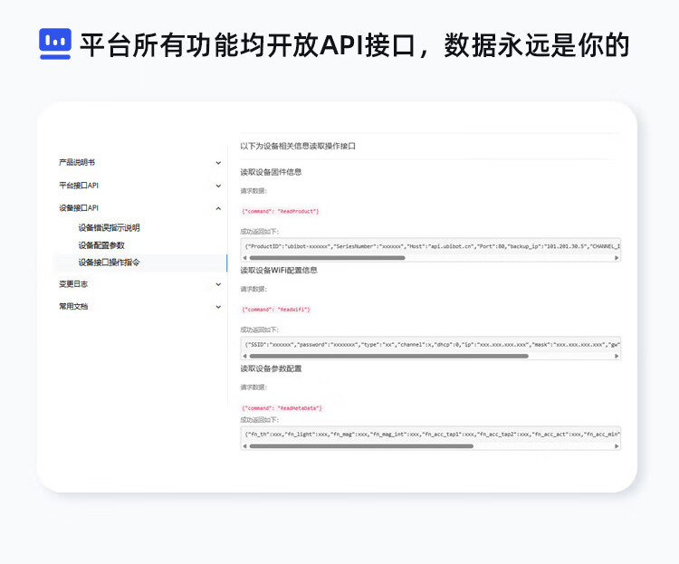Expand the 变更日志 section chevron
This screenshot has width=679, height=564.
(x=218, y=284)
